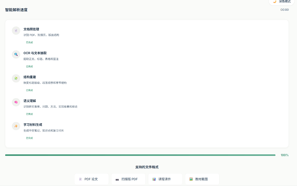This screenshot has height=186, width=297.
Task: Click the document icon for 文档预处理
Action: (x=16, y=30)
